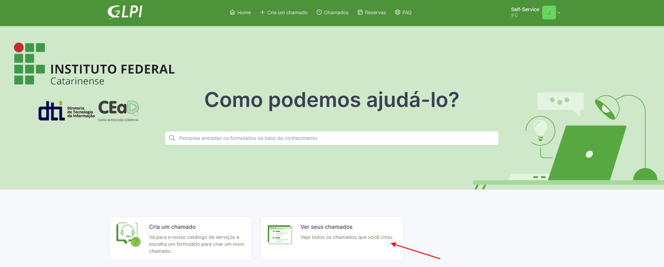Image resolution: width=664 pixels, height=267 pixels.
Task: Open the FAQ menu entry
Action: click(x=403, y=12)
